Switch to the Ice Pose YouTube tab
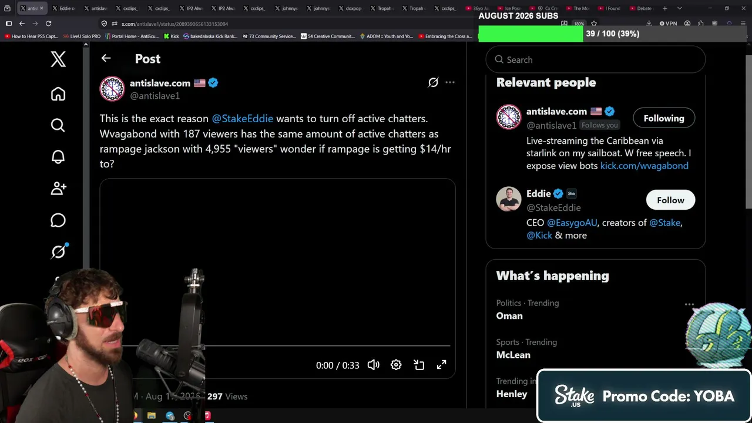Image resolution: width=752 pixels, height=423 pixels. pos(509,8)
